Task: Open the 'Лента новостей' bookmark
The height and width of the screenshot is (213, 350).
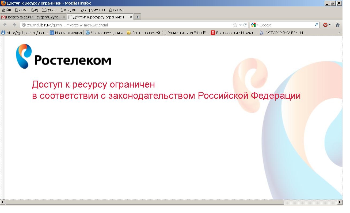Action: (143, 33)
